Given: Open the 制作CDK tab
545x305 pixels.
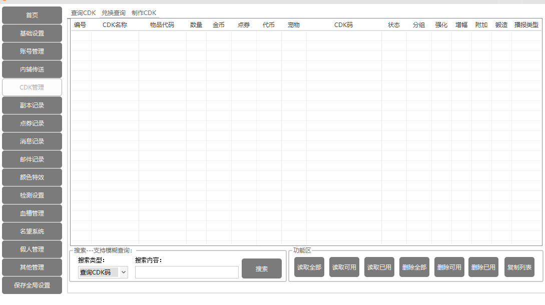Looking at the screenshot, I should [144, 12].
